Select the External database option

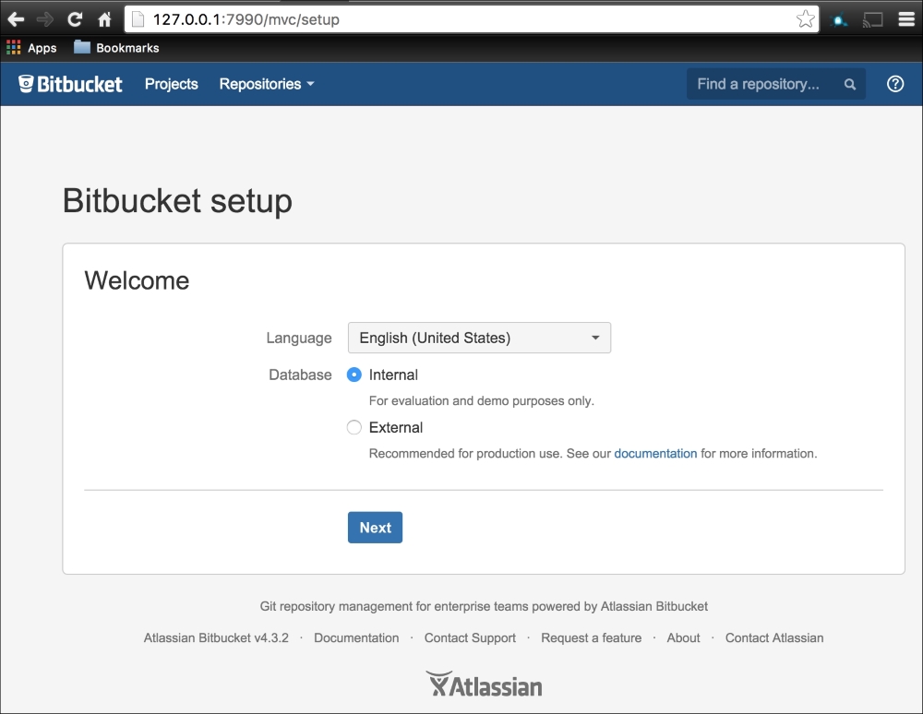(x=354, y=427)
